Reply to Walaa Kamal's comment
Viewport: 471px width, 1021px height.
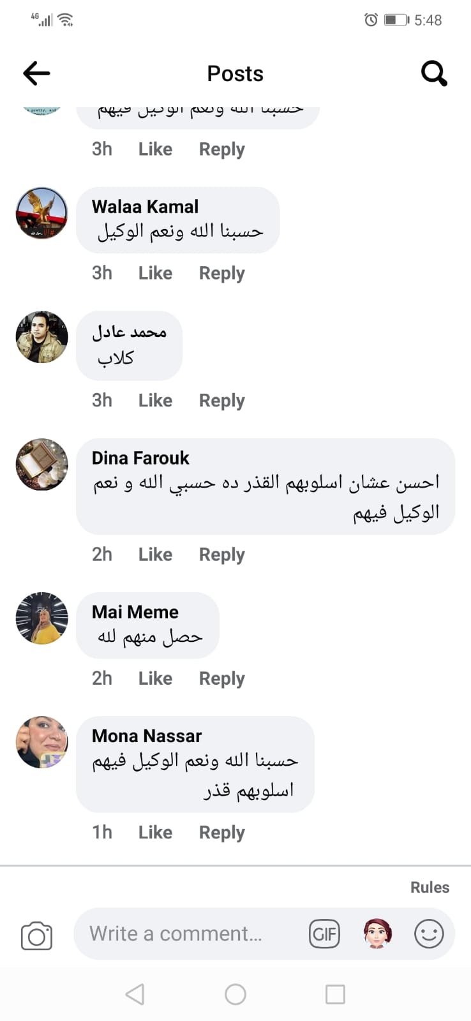tap(221, 273)
